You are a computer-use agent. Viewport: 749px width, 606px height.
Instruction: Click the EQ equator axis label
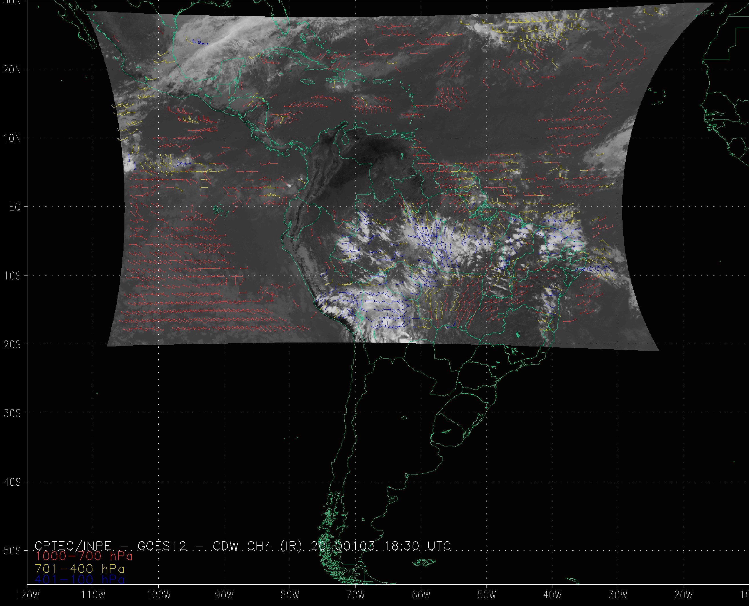(x=15, y=207)
